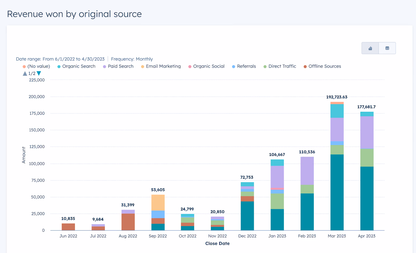Click the 192,723.63 total label
This screenshot has width=416, height=253.
(337, 97)
